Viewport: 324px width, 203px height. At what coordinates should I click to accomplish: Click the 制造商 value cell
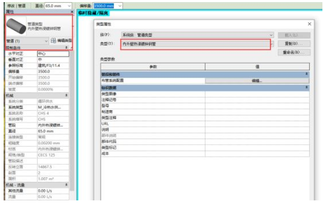[x=257, y=112]
